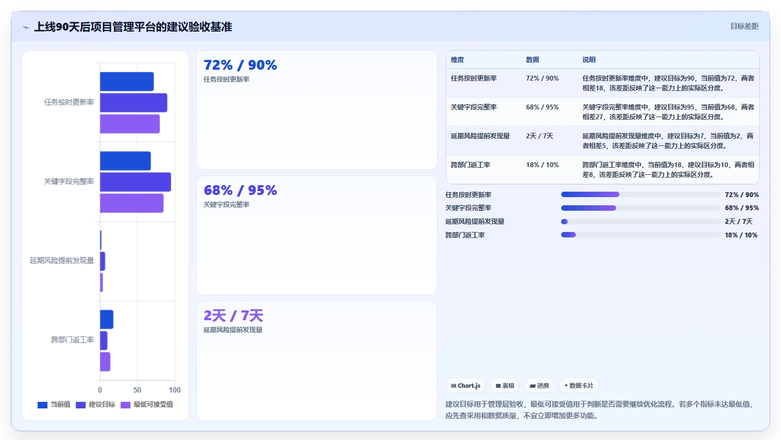Select the Chart.js chip
Viewport: 781px width, 440px height.
(x=465, y=386)
